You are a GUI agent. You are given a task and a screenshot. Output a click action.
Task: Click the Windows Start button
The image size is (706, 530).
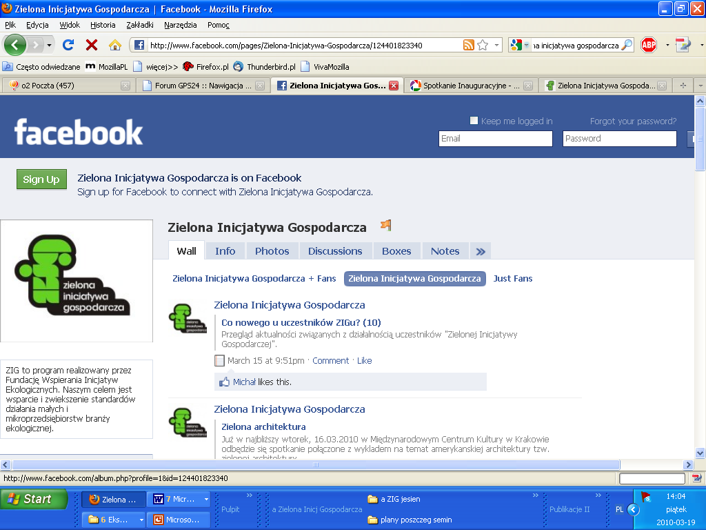point(34,500)
